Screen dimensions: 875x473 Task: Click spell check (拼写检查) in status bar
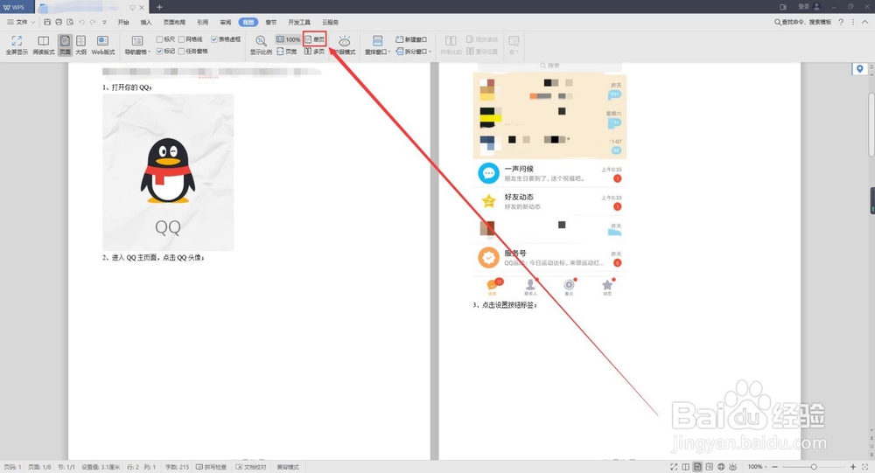coord(212,467)
